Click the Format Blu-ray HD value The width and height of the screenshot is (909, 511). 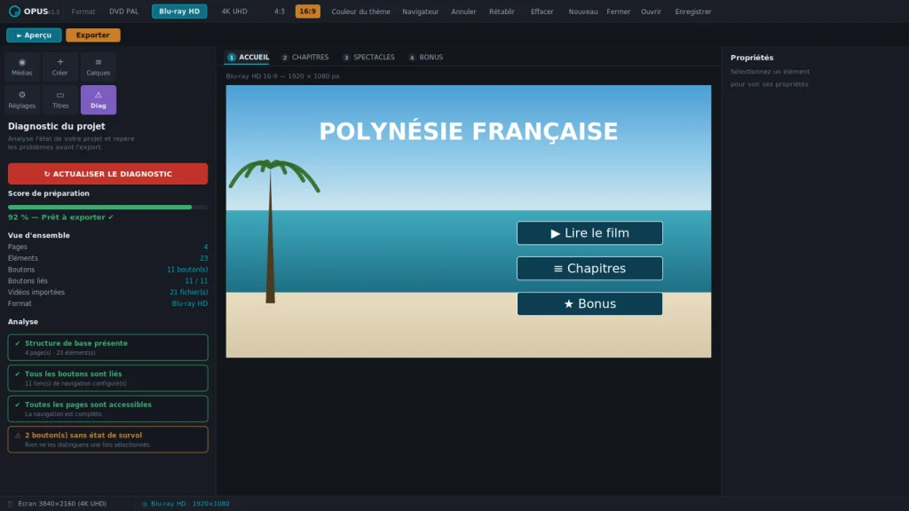190,303
